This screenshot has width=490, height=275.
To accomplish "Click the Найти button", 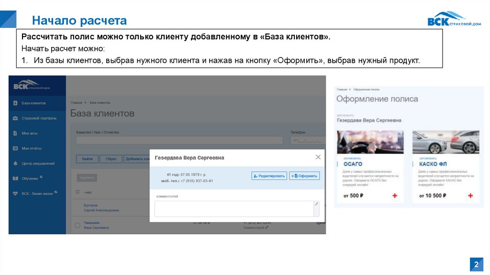I will click(87, 159).
